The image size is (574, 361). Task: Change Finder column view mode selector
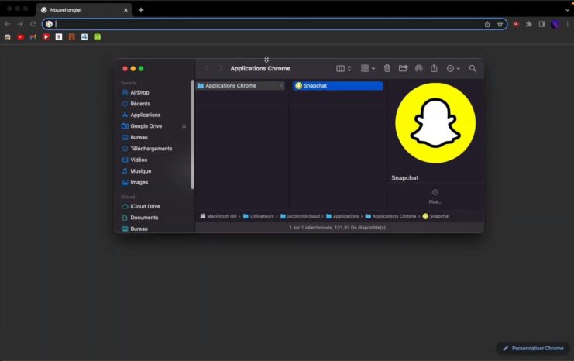point(344,68)
